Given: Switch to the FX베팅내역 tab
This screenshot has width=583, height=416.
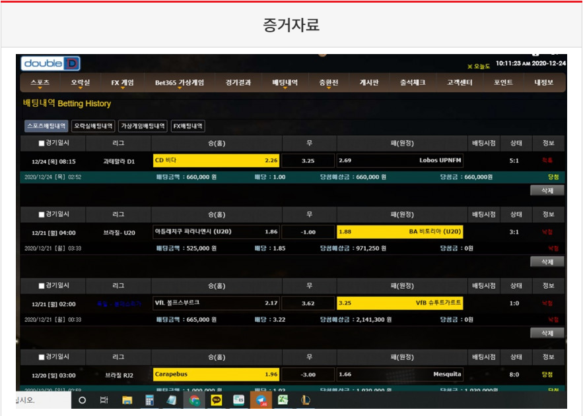Looking at the screenshot, I should coord(188,126).
